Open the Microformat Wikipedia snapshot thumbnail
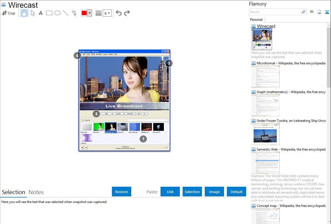Screen dimensions: 331x224 click(x=265, y=77)
